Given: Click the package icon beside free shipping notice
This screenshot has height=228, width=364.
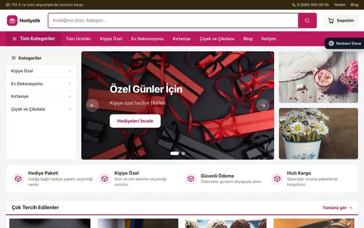Looking at the screenshot, I should click(7, 5).
